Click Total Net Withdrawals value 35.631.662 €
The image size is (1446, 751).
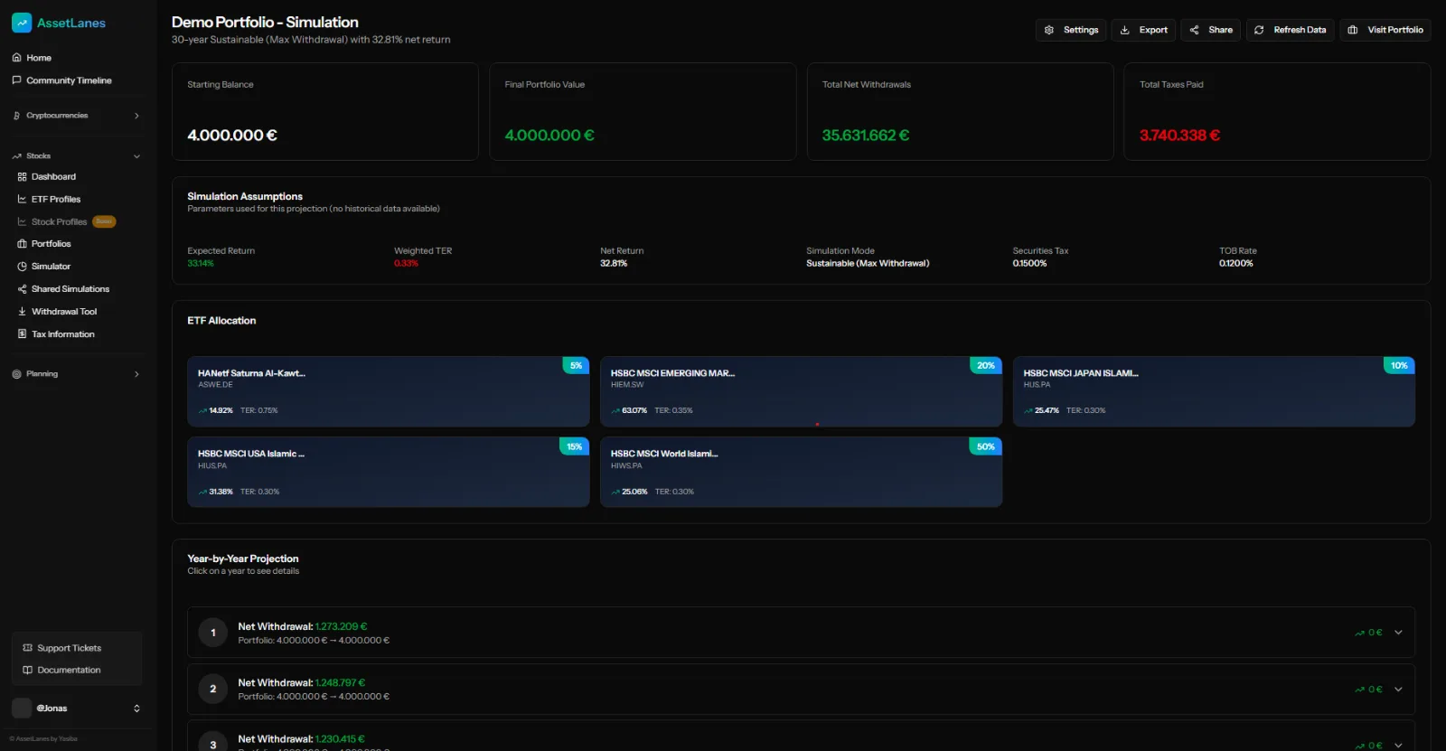[866, 136]
